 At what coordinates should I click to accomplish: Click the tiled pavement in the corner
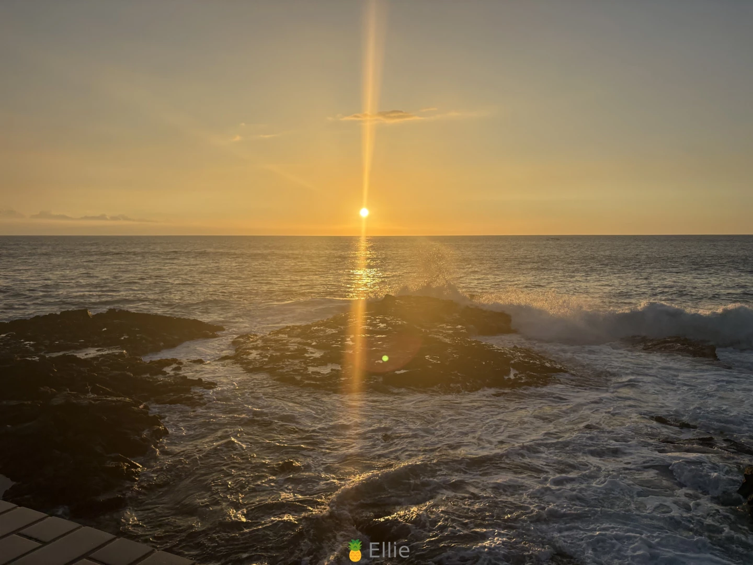coord(52,539)
